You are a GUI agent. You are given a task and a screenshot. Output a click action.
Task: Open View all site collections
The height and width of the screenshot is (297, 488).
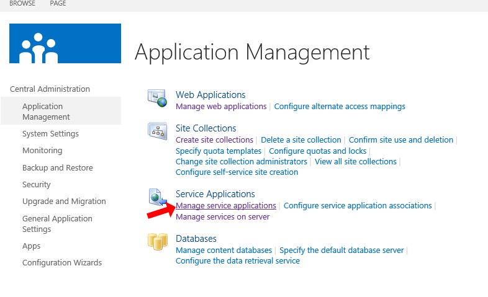pos(355,162)
